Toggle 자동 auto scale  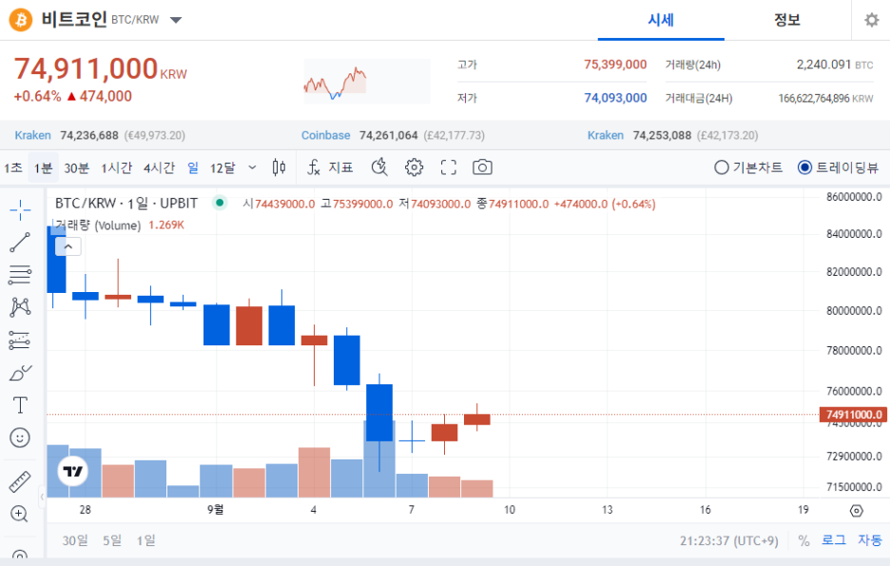point(870,540)
